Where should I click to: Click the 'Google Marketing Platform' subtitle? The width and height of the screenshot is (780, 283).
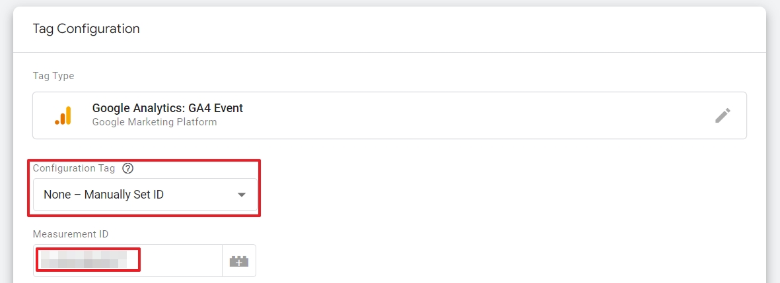(x=154, y=121)
